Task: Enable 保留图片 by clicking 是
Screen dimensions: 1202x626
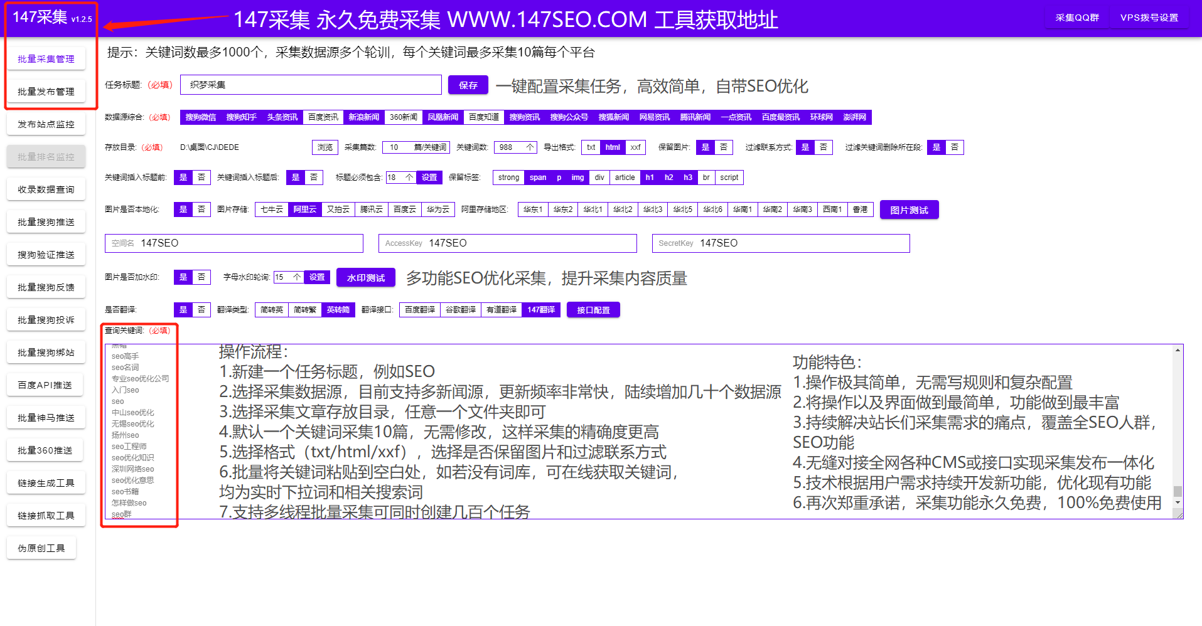Action: click(706, 147)
